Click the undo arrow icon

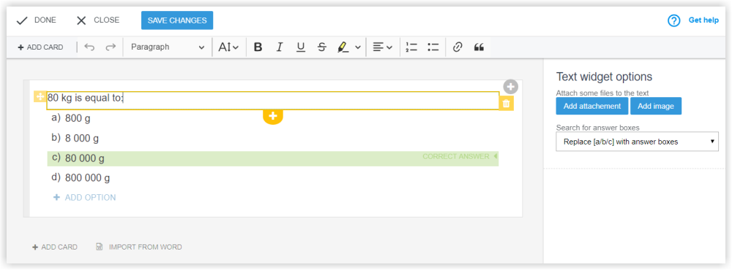pos(89,47)
